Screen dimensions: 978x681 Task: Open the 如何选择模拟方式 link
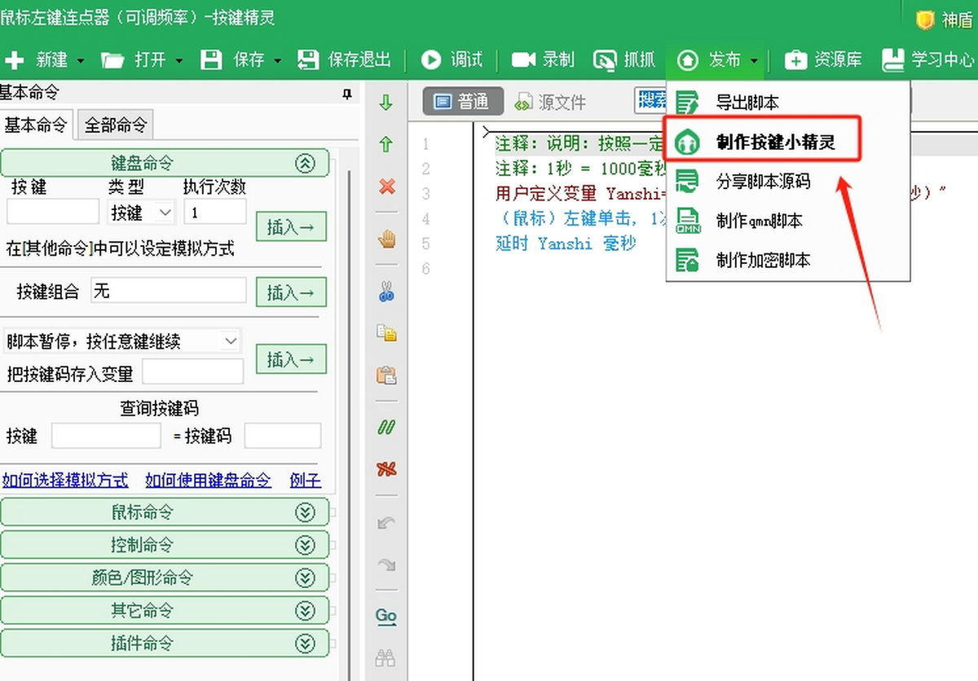point(65,480)
